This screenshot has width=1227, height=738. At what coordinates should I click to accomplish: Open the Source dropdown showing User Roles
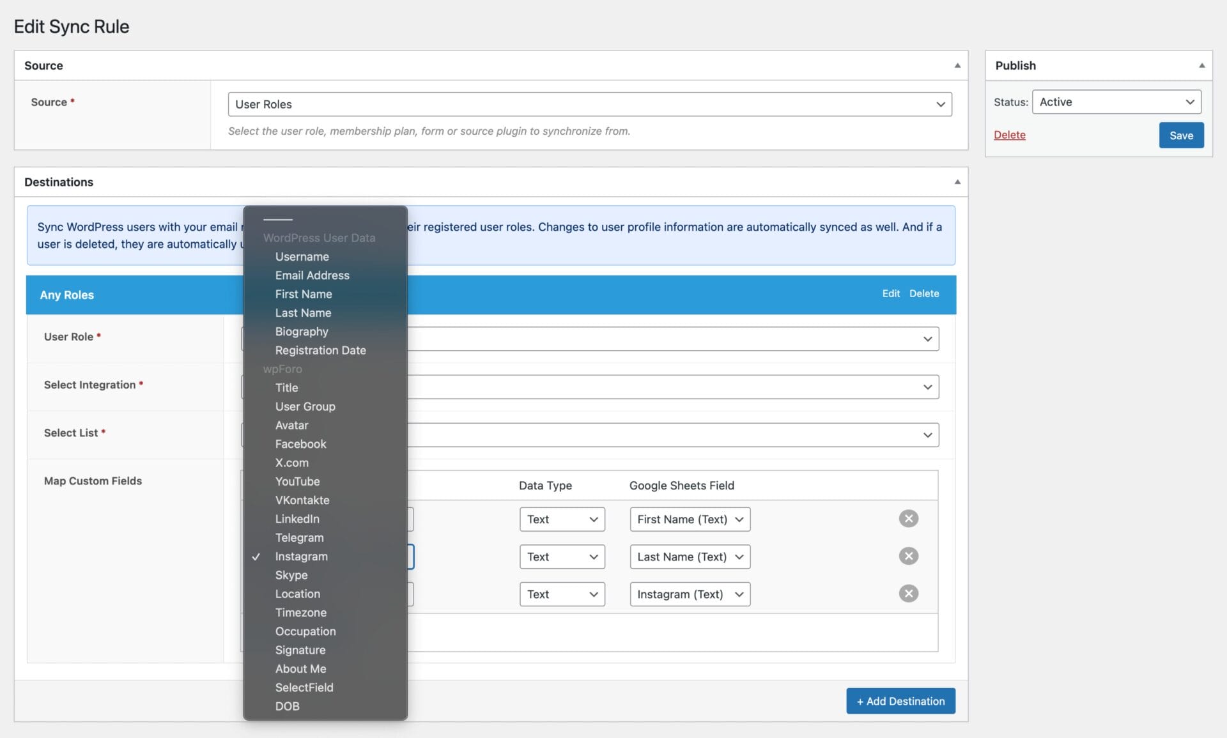point(589,104)
